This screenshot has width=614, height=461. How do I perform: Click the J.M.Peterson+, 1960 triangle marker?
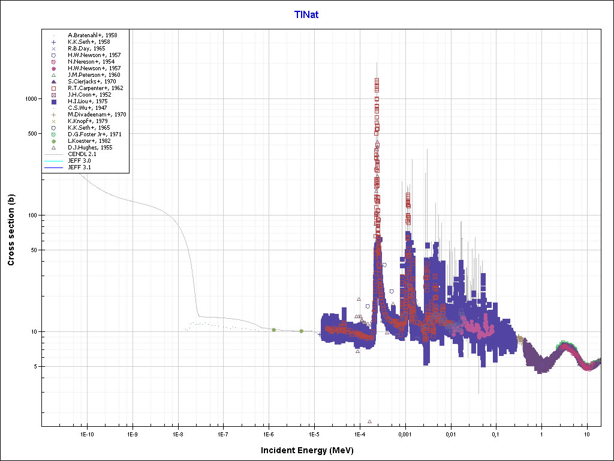point(54,75)
